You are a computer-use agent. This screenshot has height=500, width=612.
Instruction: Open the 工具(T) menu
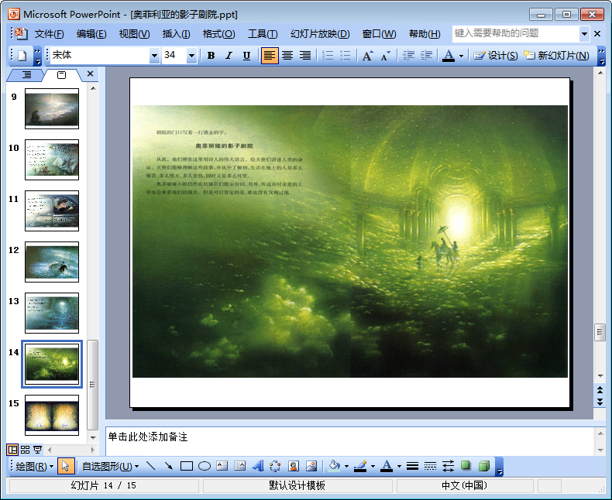pos(263,34)
